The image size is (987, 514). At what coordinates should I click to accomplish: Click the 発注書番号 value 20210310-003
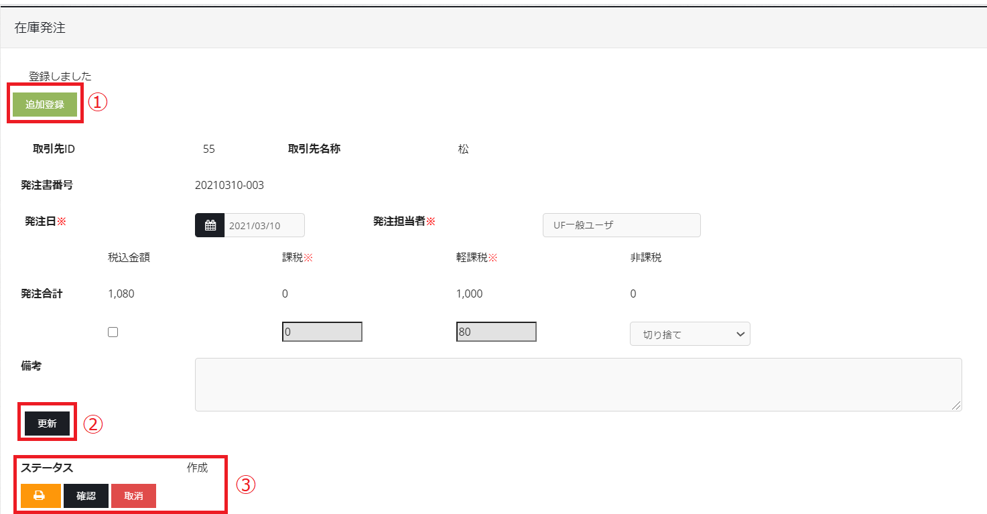[x=229, y=186]
